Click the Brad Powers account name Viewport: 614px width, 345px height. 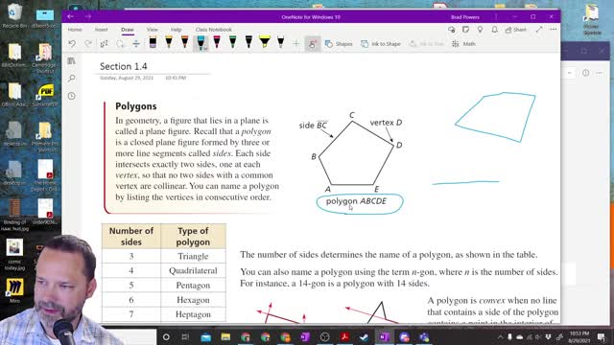point(464,17)
